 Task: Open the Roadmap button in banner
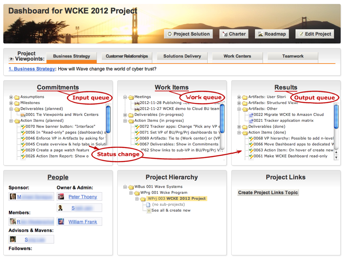pyautogui.click(x=272, y=34)
